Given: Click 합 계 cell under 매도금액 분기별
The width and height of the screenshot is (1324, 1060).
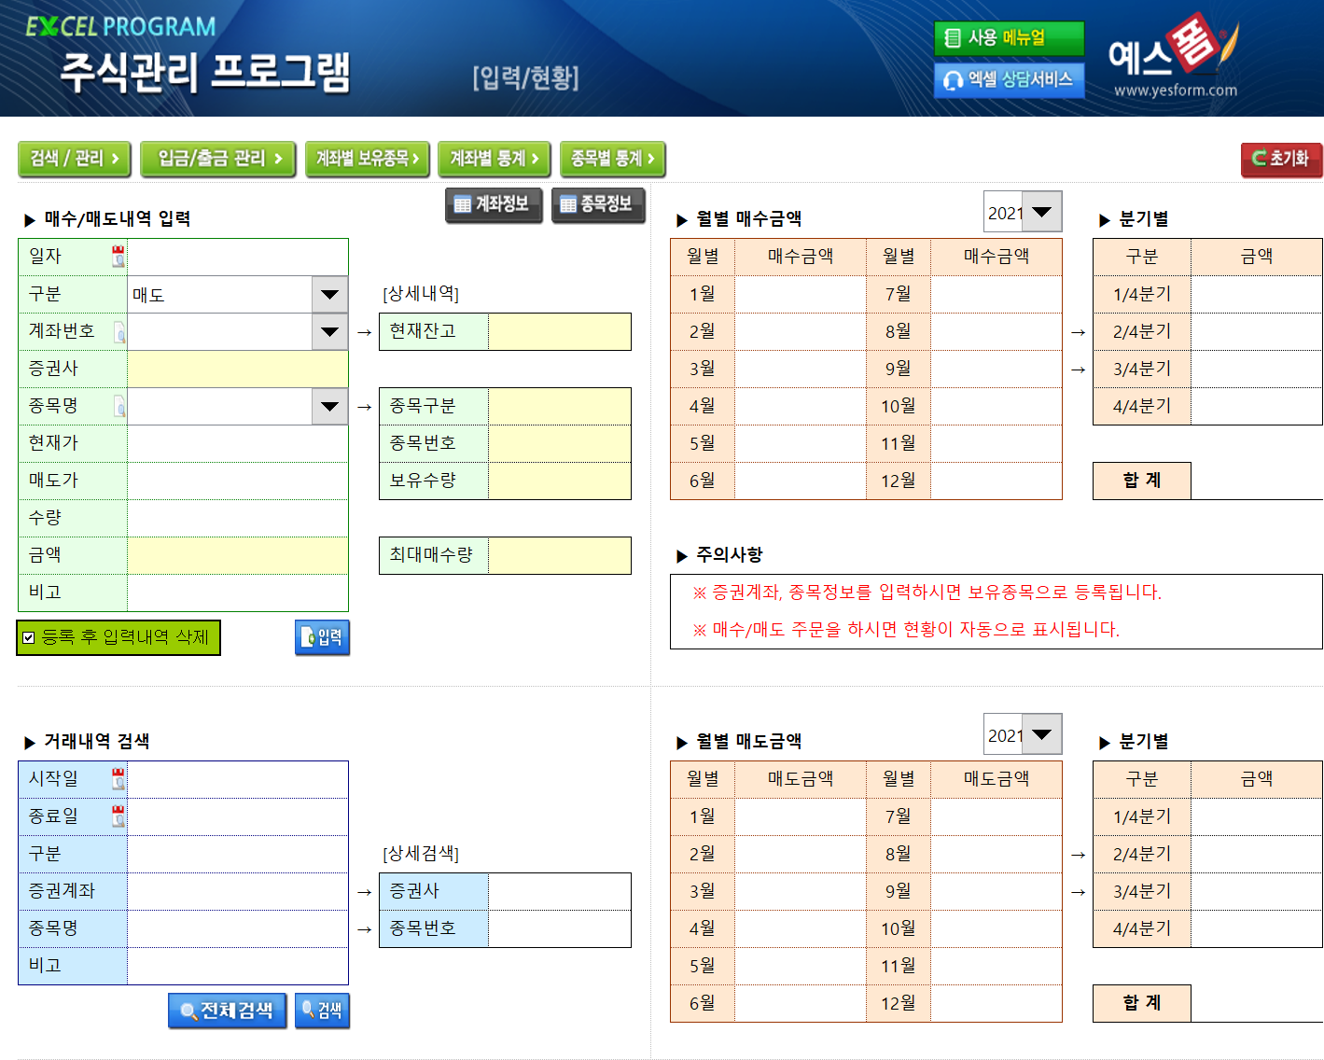Looking at the screenshot, I should click(x=1142, y=1003).
